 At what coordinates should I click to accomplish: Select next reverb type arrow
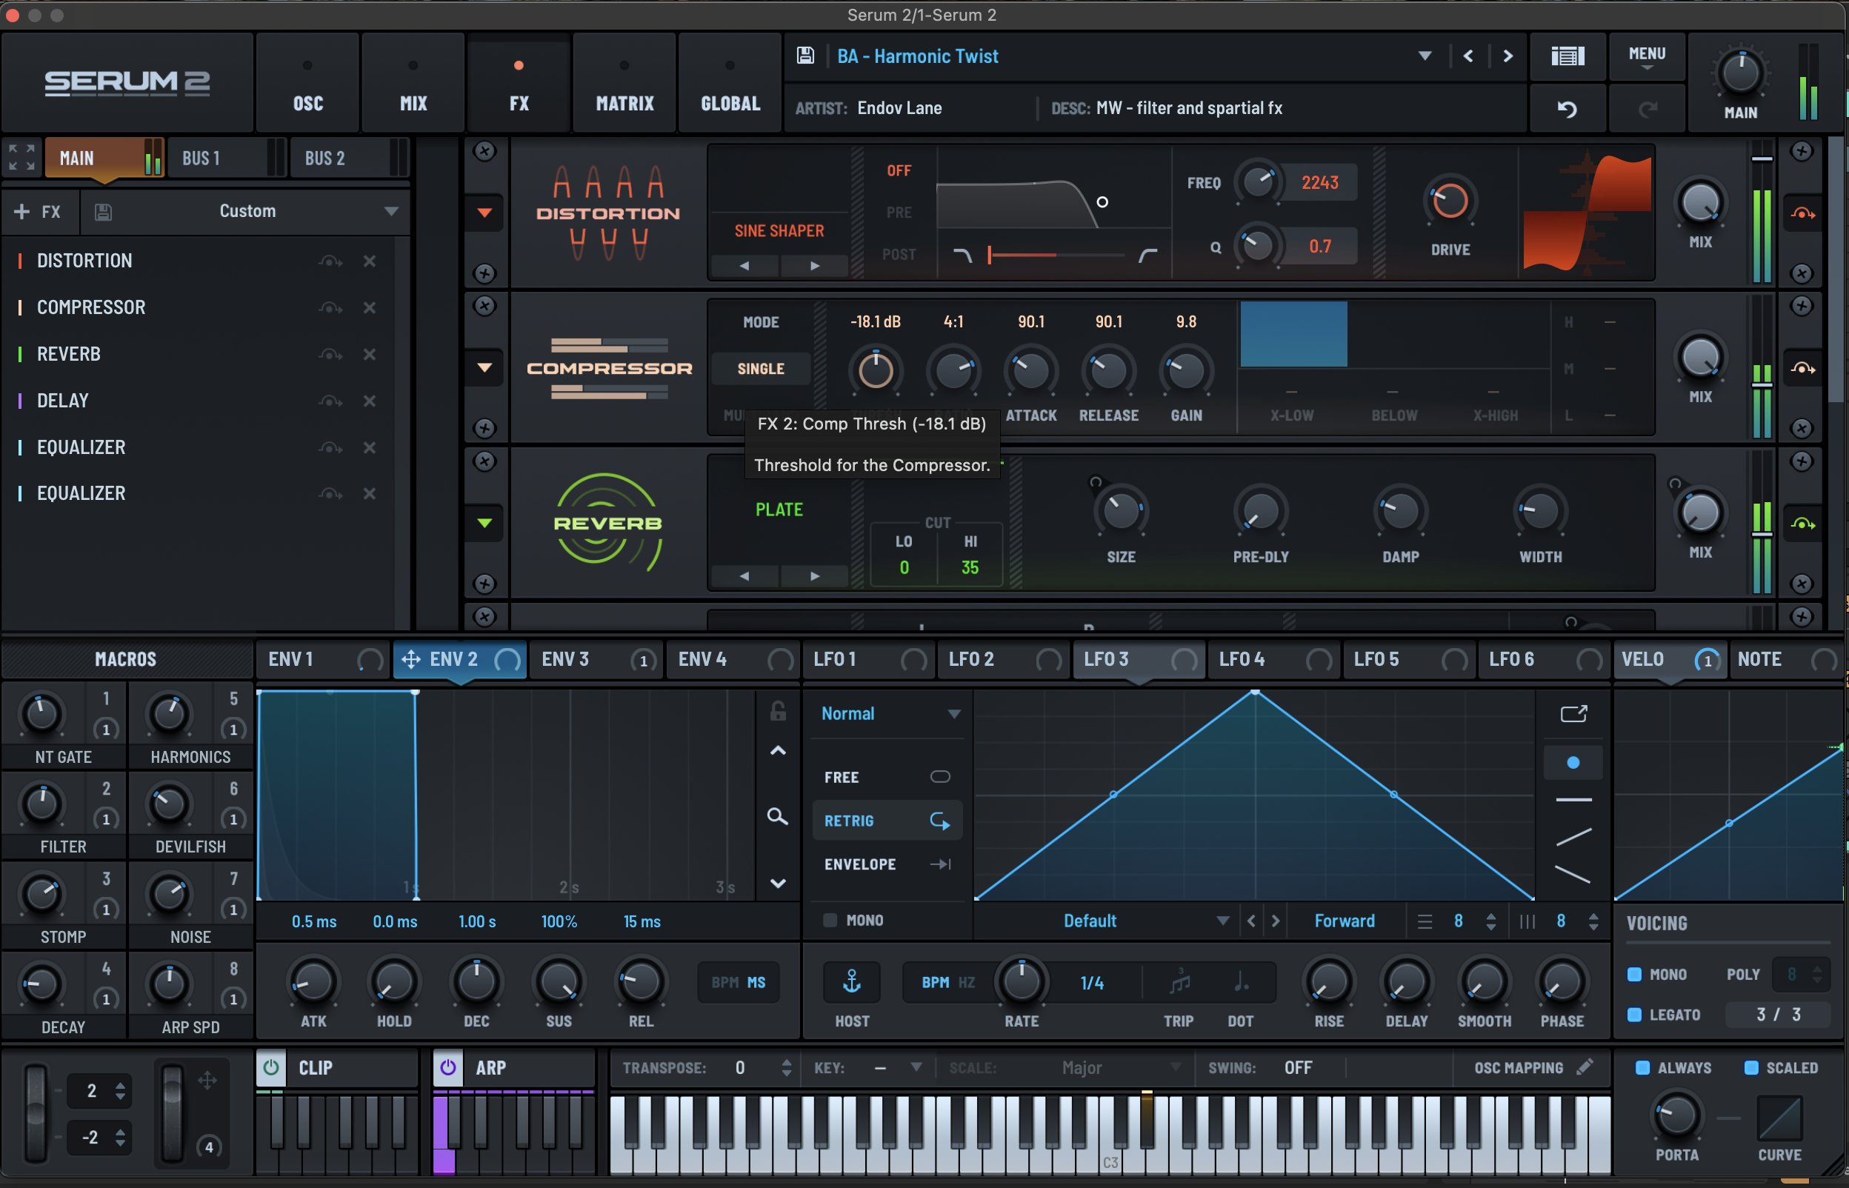pos(815,575)
